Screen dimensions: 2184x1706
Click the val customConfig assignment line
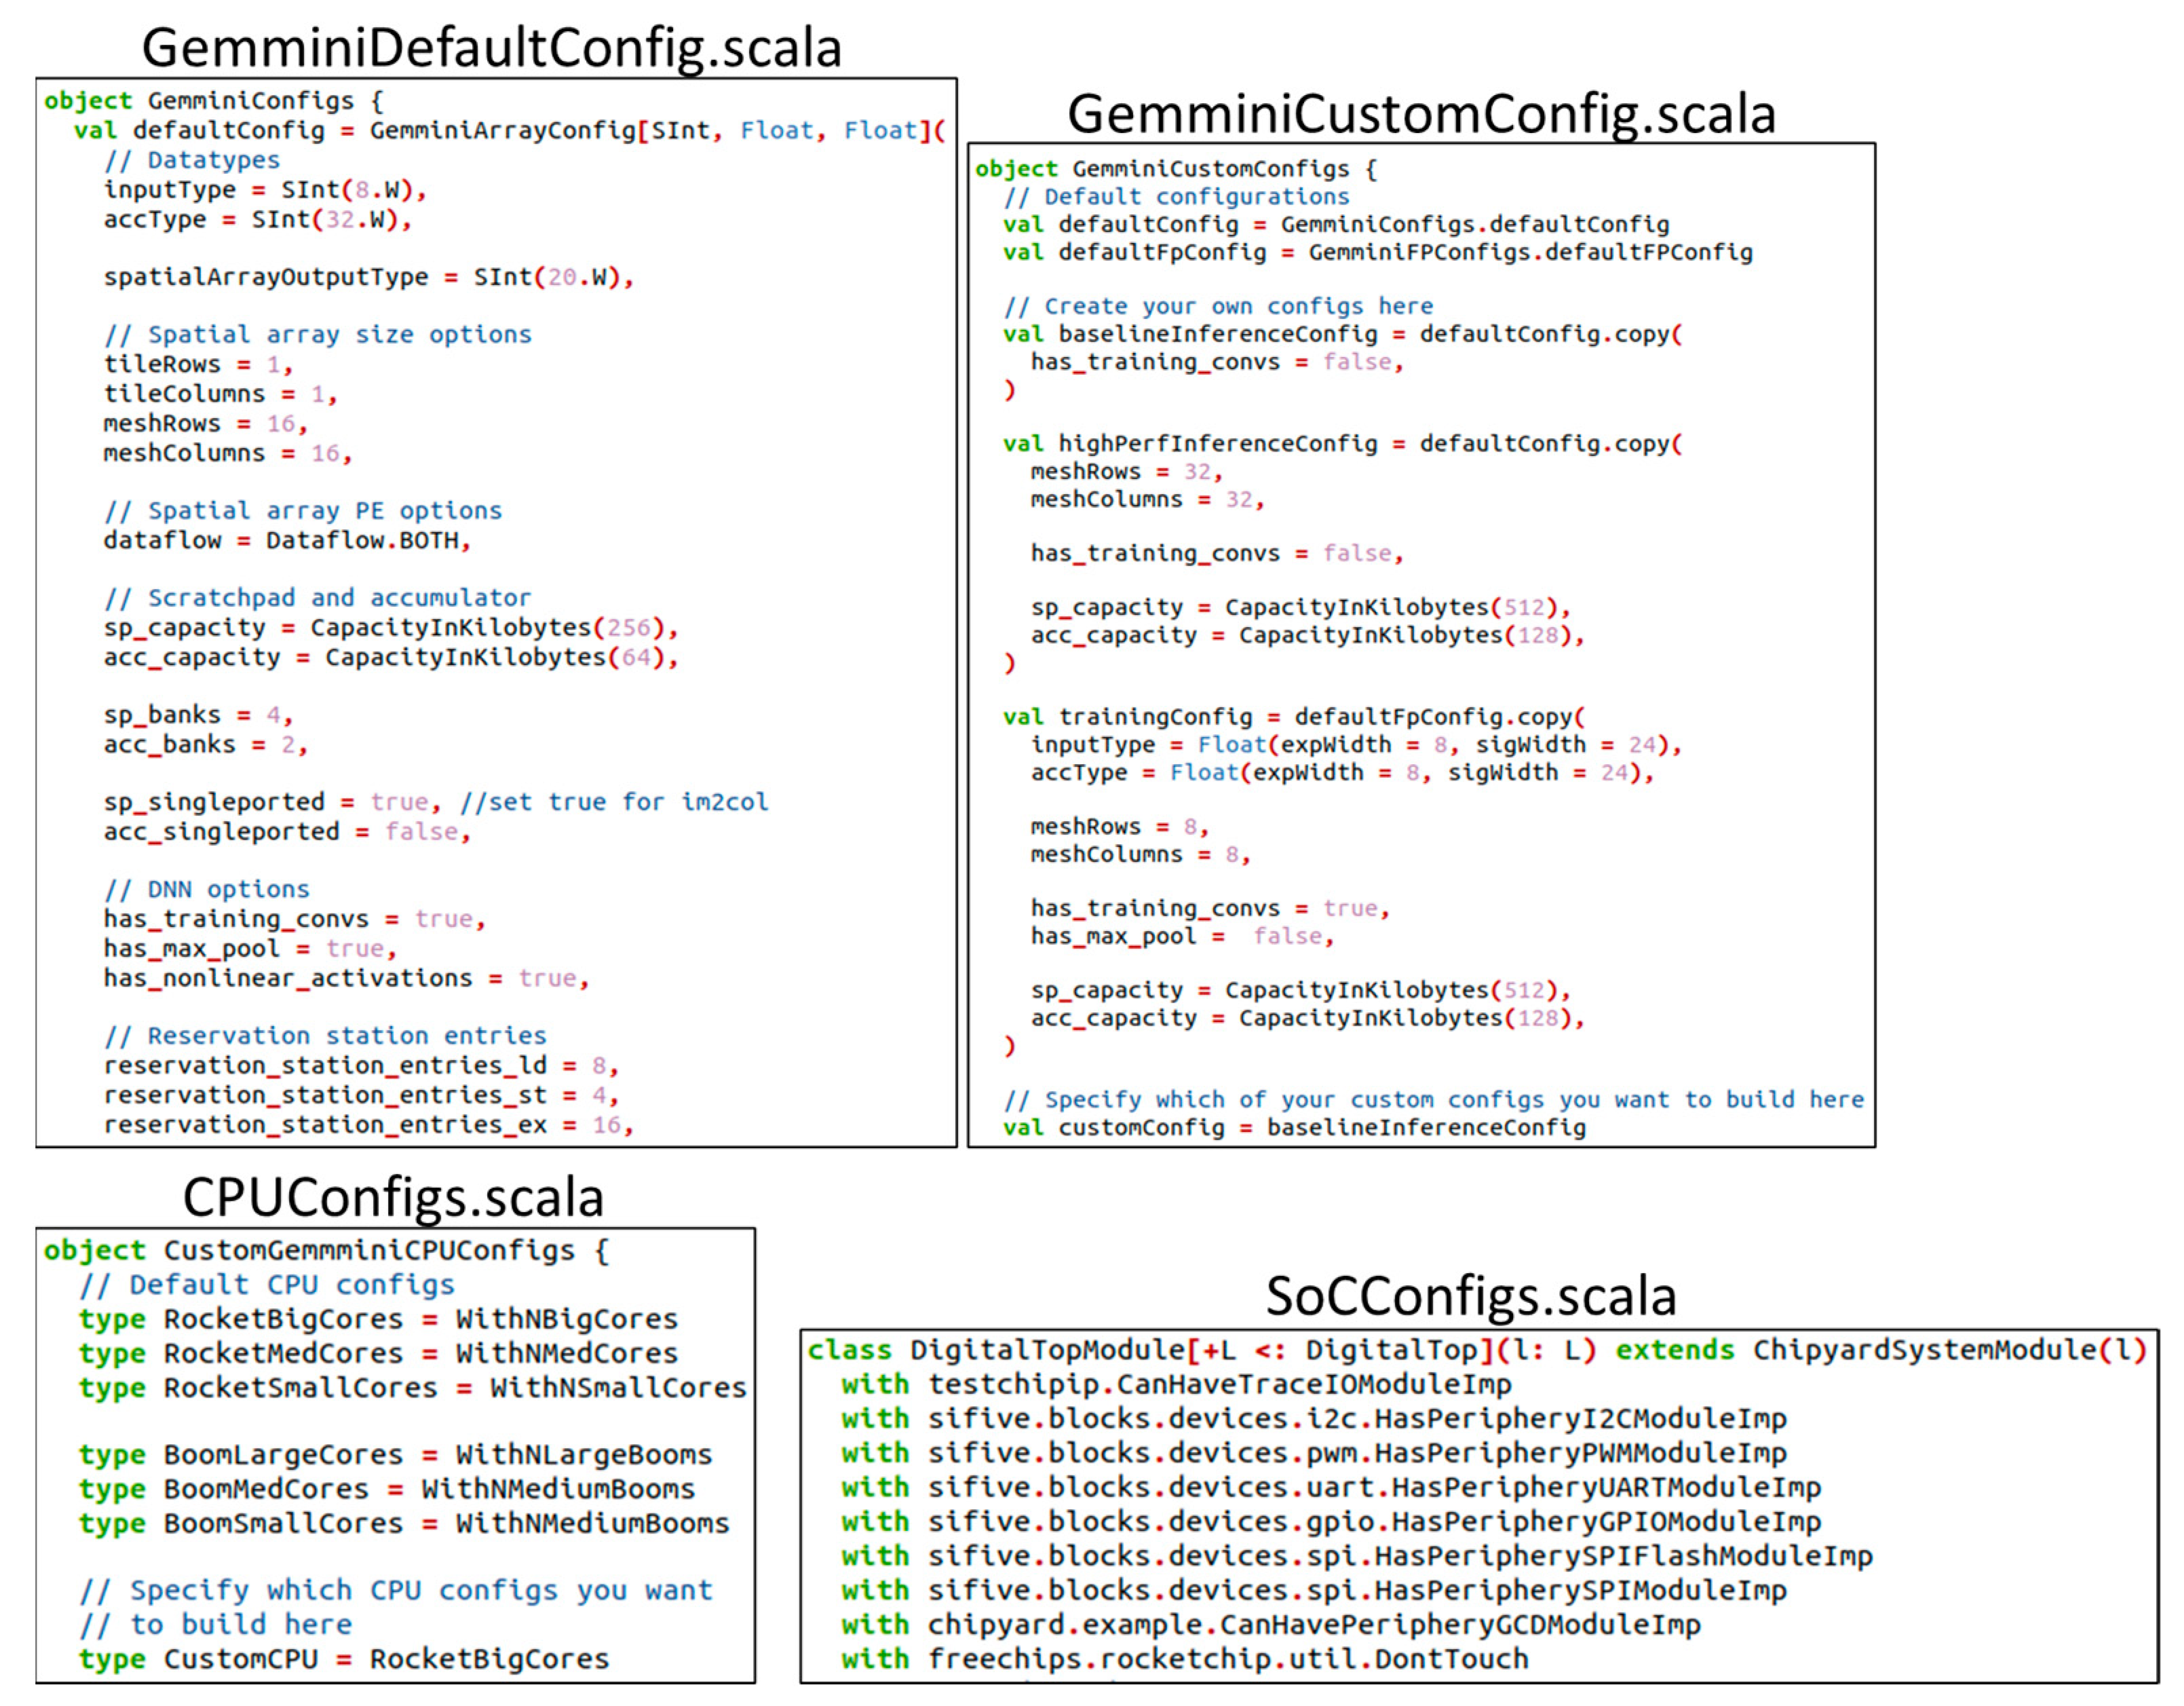point(1294,1128)
